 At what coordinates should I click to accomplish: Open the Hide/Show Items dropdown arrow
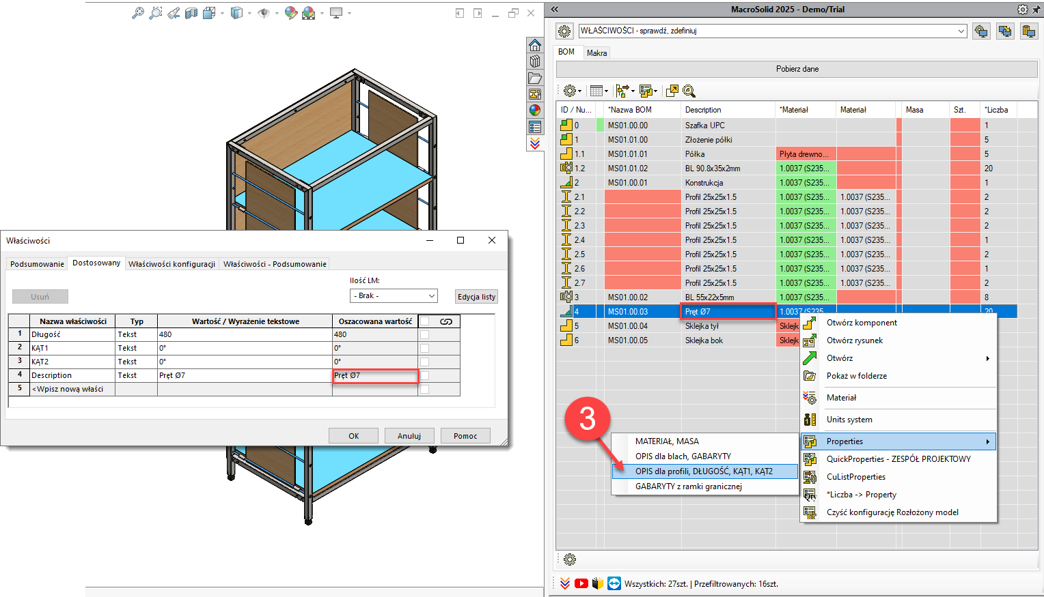coord(277,13)
